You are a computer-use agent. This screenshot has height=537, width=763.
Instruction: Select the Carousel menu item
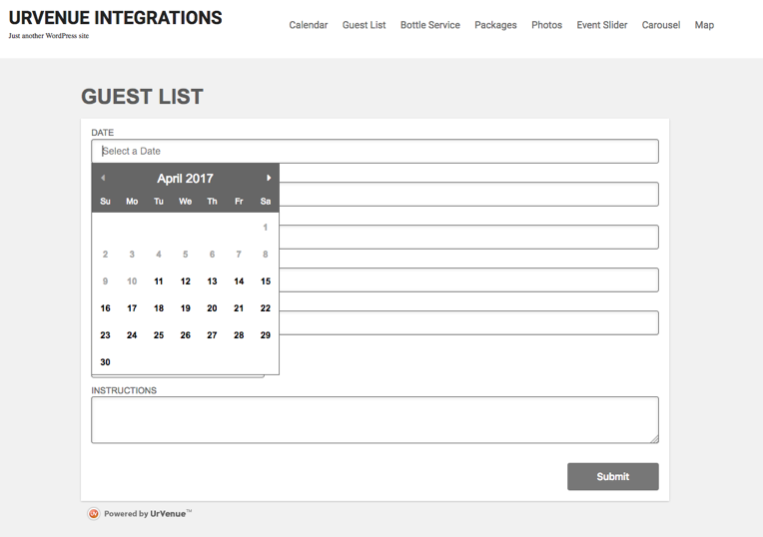pos(661,25)
